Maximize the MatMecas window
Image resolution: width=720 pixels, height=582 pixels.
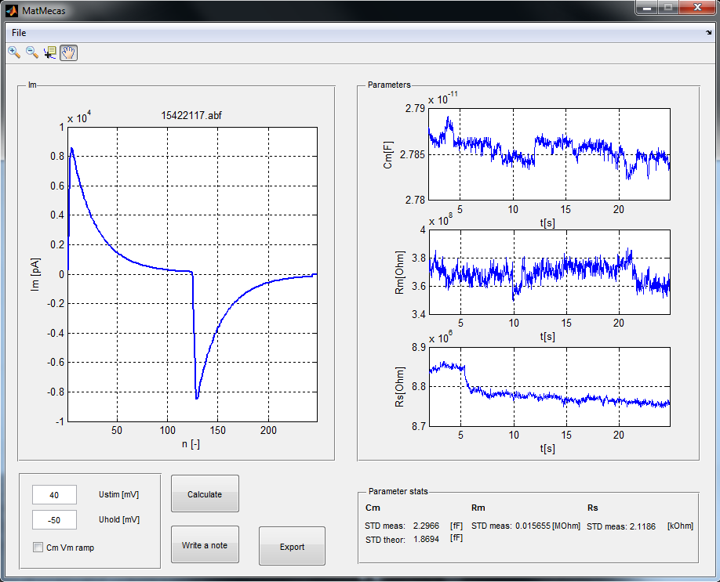[x=668, y=8]
